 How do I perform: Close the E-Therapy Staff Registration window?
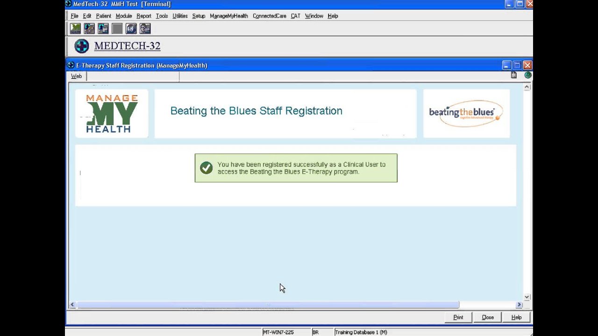(527, 65)
